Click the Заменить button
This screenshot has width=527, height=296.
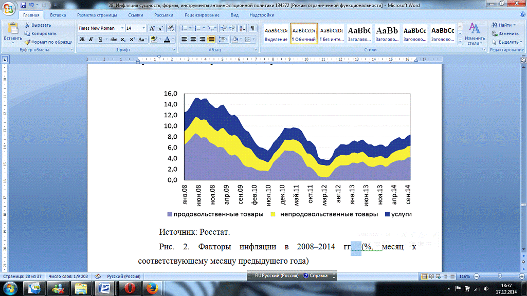click(x=504, y=33)
